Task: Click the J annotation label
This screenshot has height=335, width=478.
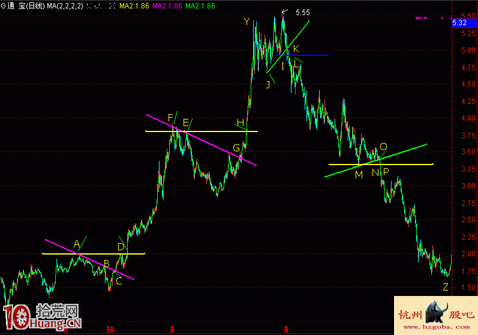Action: tap(268, 84)
